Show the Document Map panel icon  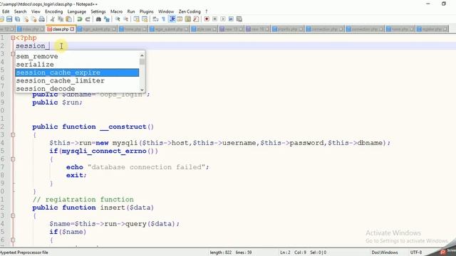pos(188,19)
